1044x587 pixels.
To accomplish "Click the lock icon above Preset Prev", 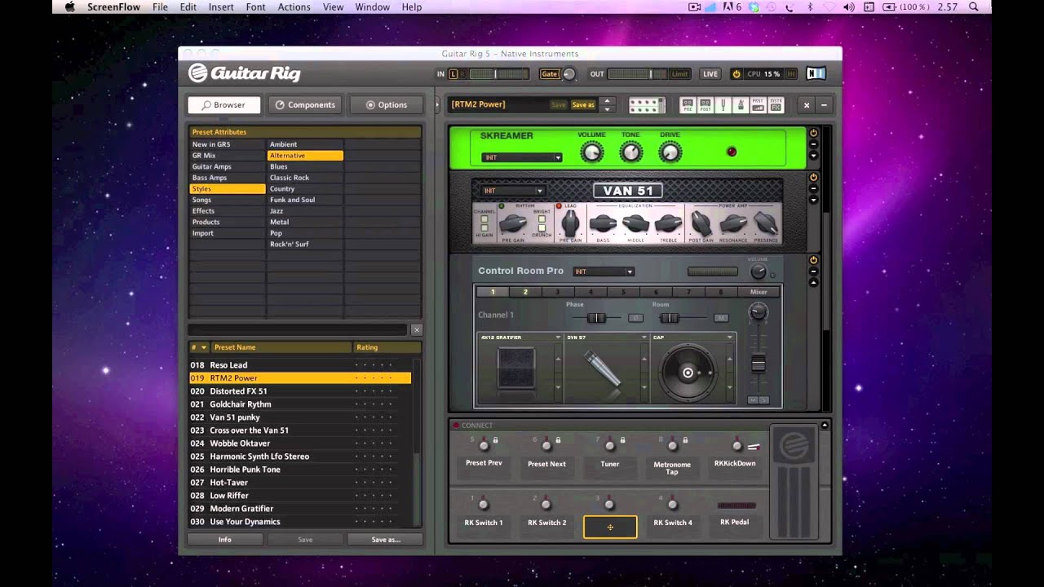I will pos(495,440).
